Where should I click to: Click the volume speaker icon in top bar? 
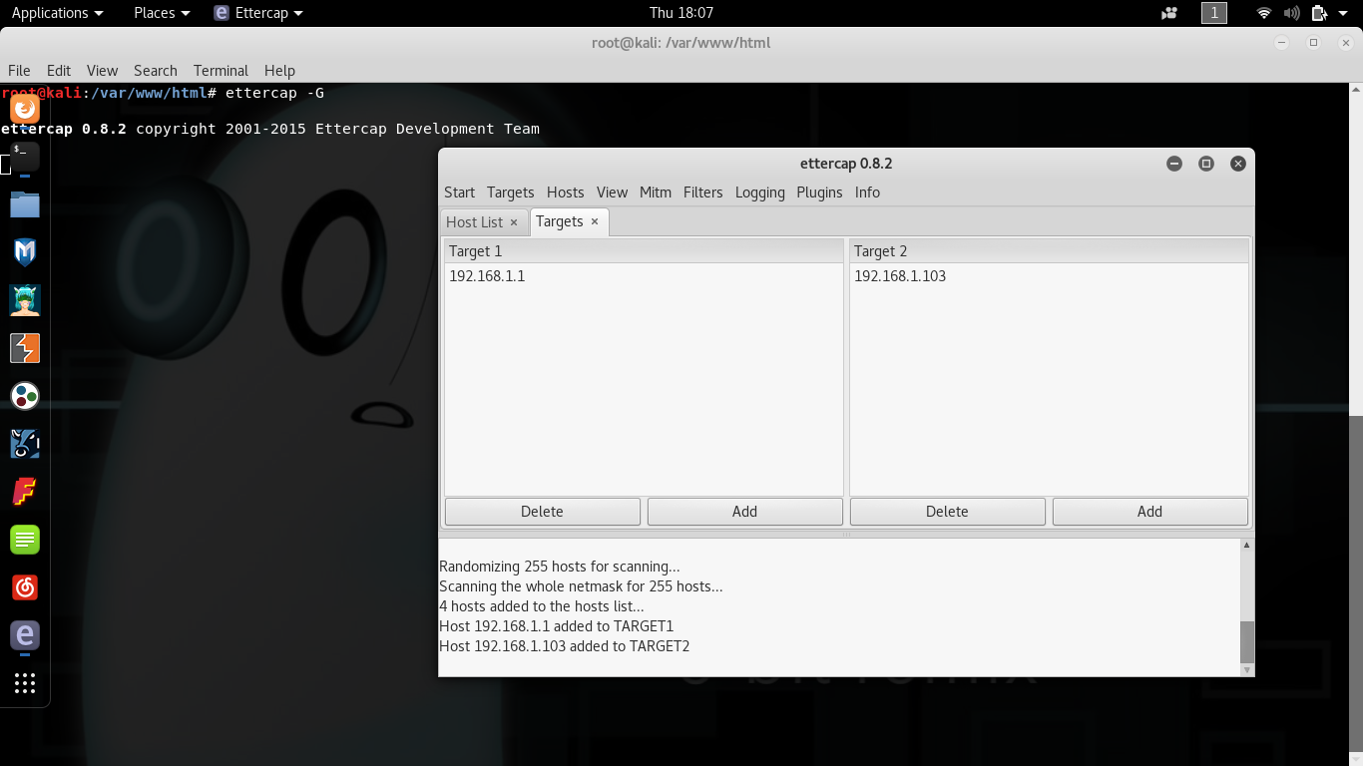coord(1291,13)
